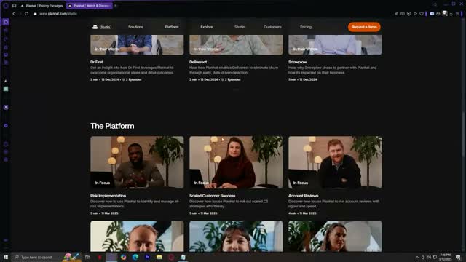466x262 pixels.
Task: Open the downloads icon in the browser toolbar
Action: click(x=451, y=14)
